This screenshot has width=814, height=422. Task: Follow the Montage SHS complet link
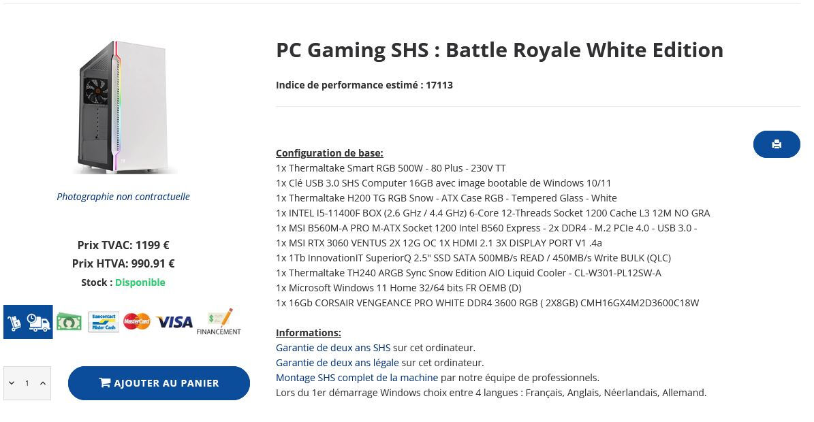(x=357, y=378)
